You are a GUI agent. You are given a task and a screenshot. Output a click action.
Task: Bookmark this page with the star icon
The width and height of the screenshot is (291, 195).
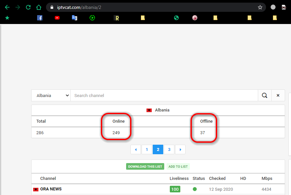pos(260,7)
